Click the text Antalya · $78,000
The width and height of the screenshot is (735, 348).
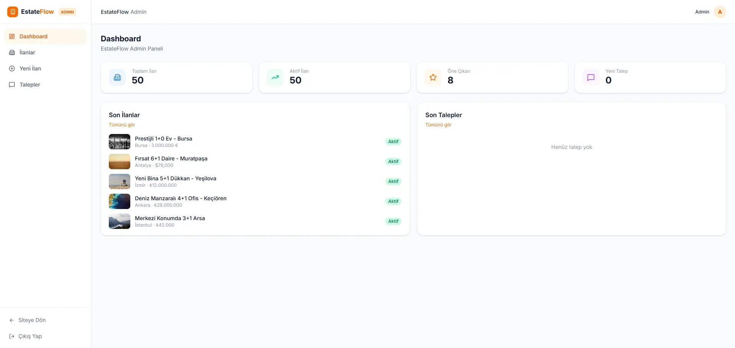(154, 165)
